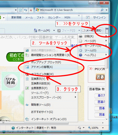Click the green 初めての button on page

(x=15, y=57)
